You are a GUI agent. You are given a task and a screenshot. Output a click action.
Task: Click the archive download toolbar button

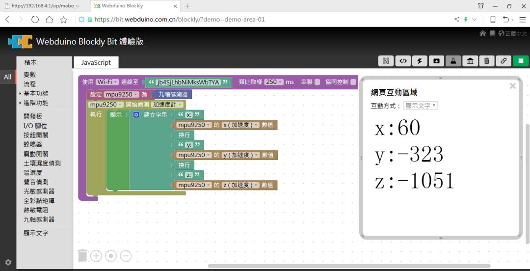pyautogui.click(x=436, y=61)
